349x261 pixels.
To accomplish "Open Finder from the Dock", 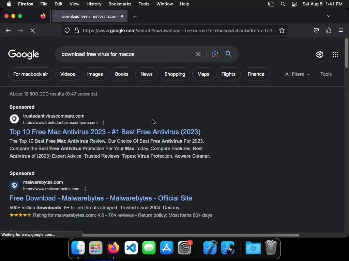I will coord(78,248).
